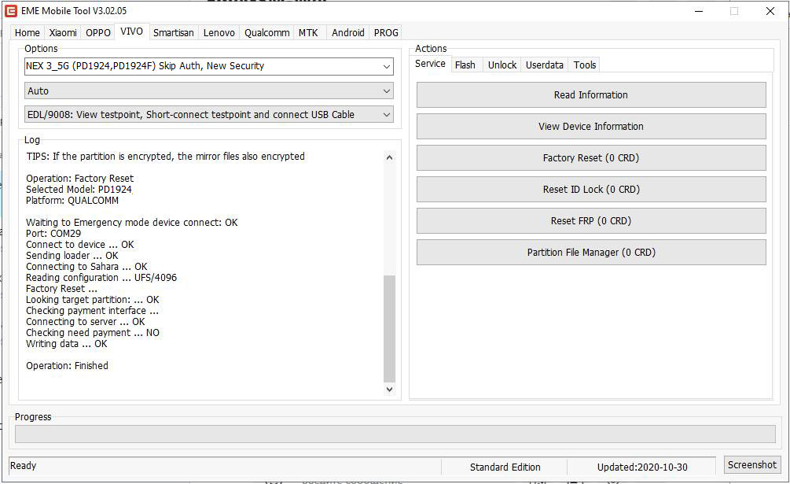Switch to the PROG tab
This screenshot has height=484, width=790.
point(386,33)
